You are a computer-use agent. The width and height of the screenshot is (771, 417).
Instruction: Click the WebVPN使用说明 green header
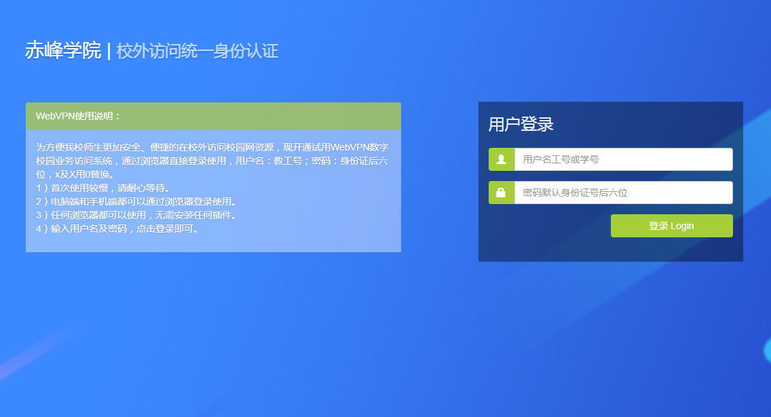tap(213, 117)
